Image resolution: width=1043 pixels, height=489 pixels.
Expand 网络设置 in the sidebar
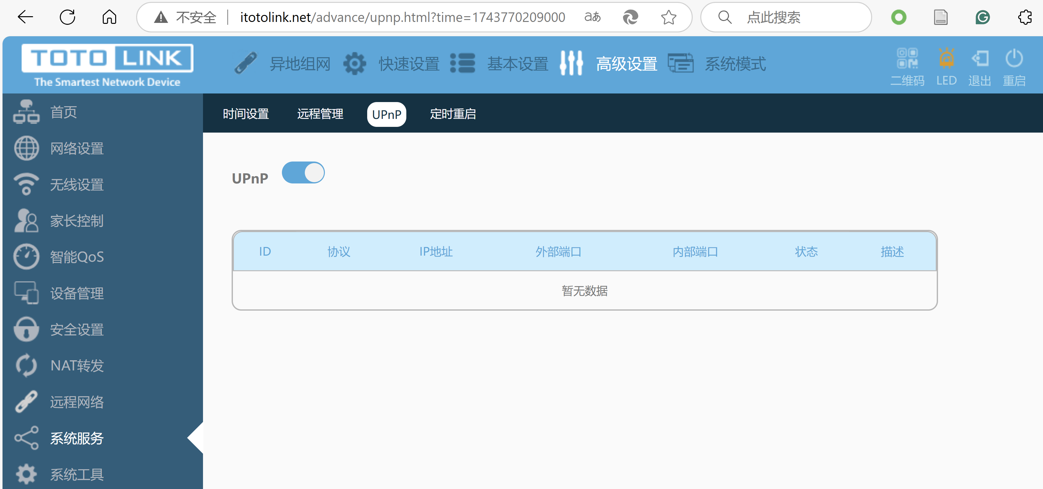click(77, 148)
